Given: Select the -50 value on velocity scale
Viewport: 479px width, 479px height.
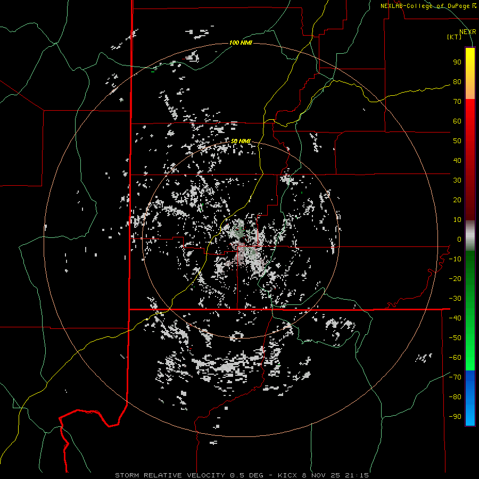Looking at the screenshot, I should pos(455,338).
